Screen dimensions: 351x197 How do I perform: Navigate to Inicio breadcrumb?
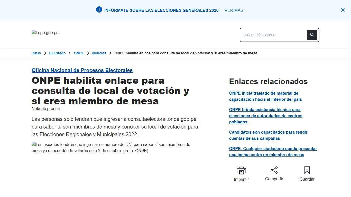pos(36,53)
